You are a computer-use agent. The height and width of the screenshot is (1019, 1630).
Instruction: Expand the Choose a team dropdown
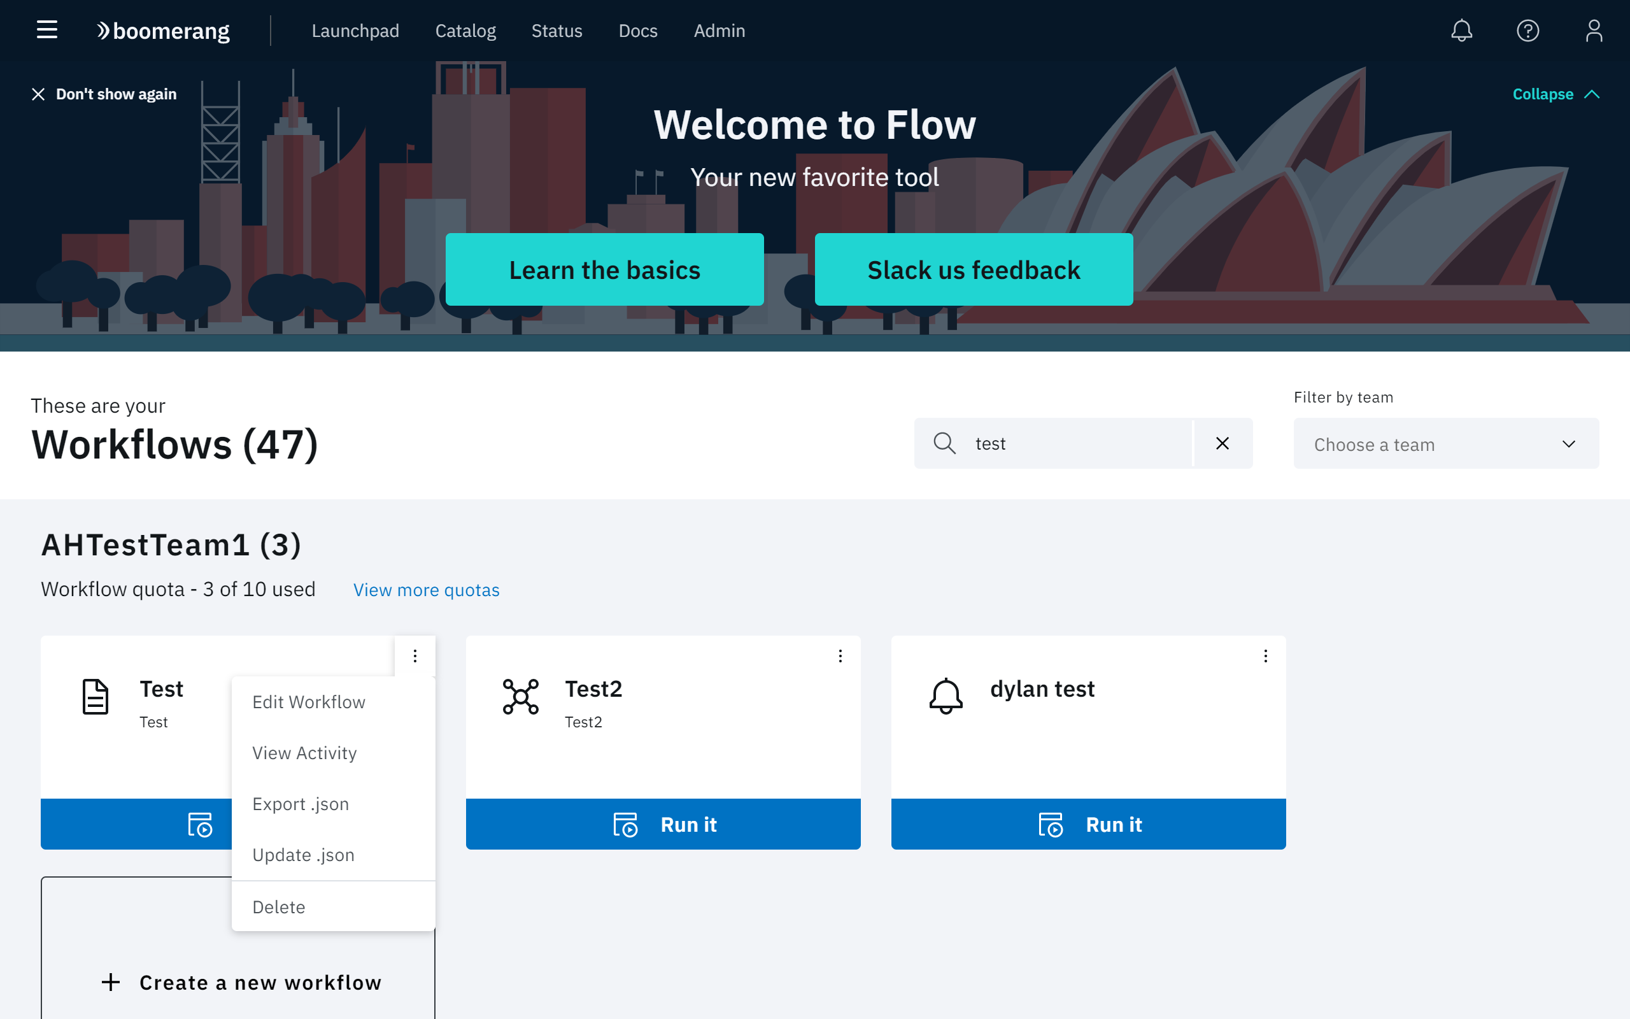click(x=1446, y=443)
